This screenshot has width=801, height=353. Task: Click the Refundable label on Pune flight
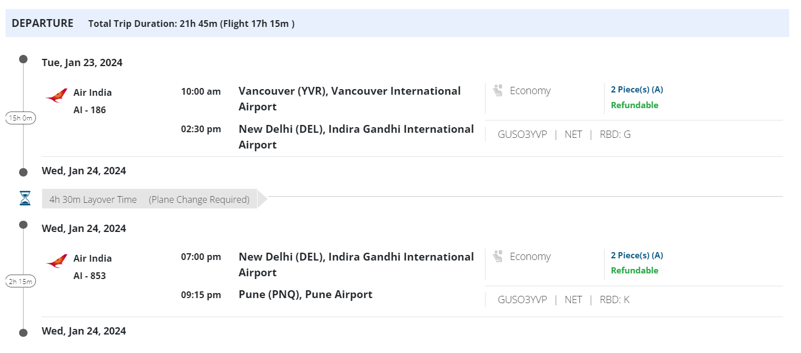click(634, 271)
